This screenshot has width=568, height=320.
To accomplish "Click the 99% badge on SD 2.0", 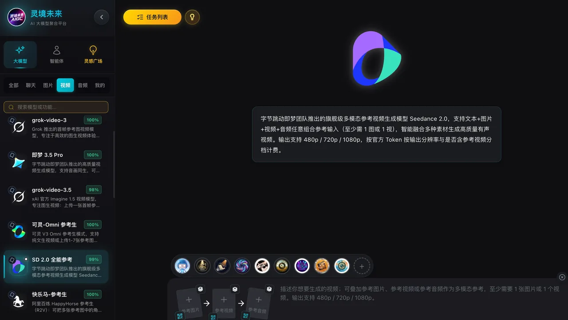I will 94,260.
